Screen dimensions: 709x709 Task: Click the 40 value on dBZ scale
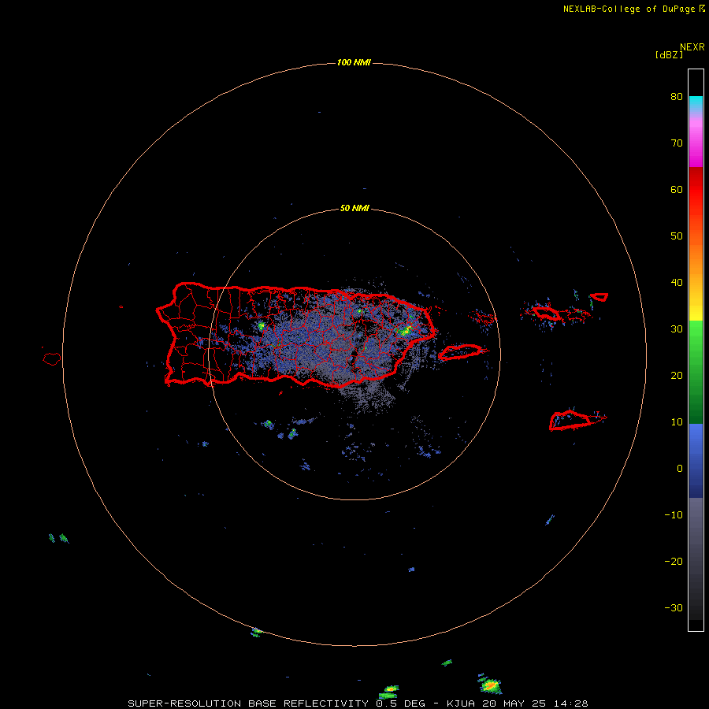(677, 283)
